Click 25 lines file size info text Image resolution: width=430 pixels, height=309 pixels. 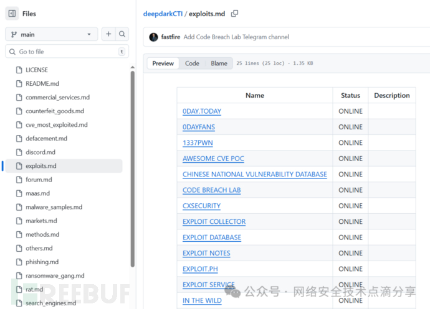click(274, 63)
